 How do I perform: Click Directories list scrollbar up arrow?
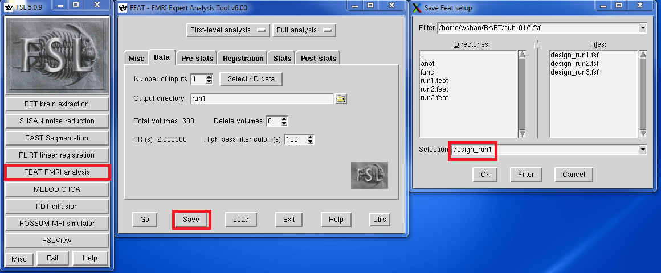pyautogui.click(x=522, y=54)
